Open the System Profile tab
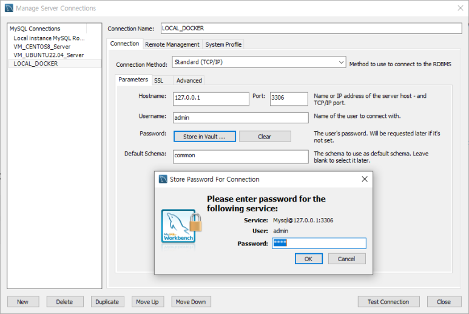 [223, 44]
